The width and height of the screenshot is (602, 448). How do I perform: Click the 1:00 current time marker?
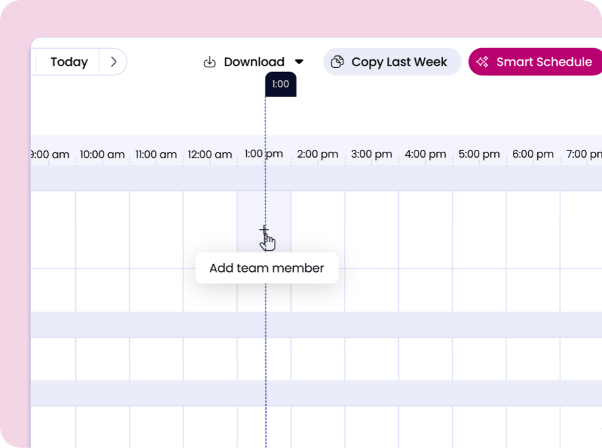click(281, 84)
